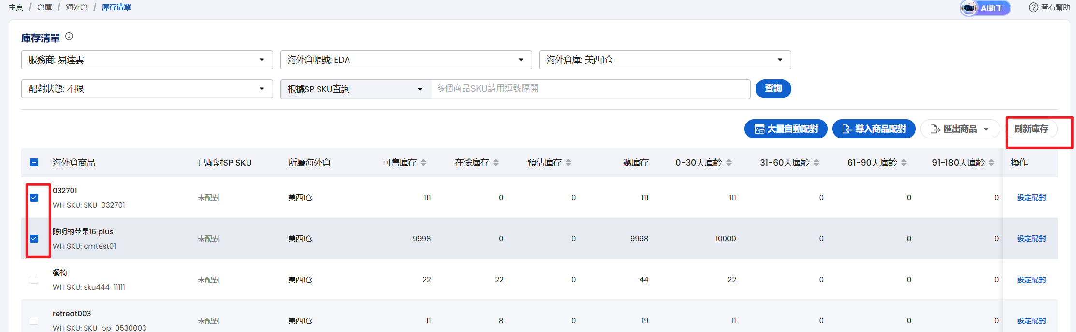Screen dimensions: 1076x332
Task: Focus the SKU search input field
Action: coord(590,89)
